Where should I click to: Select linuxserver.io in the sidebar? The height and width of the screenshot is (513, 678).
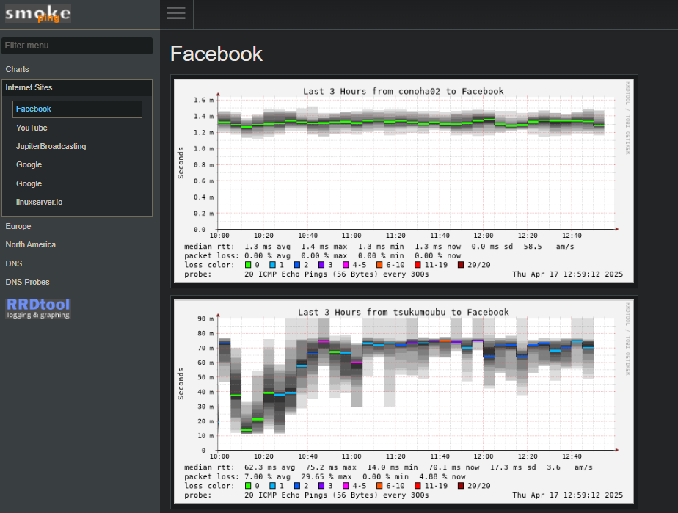[39, 202]
